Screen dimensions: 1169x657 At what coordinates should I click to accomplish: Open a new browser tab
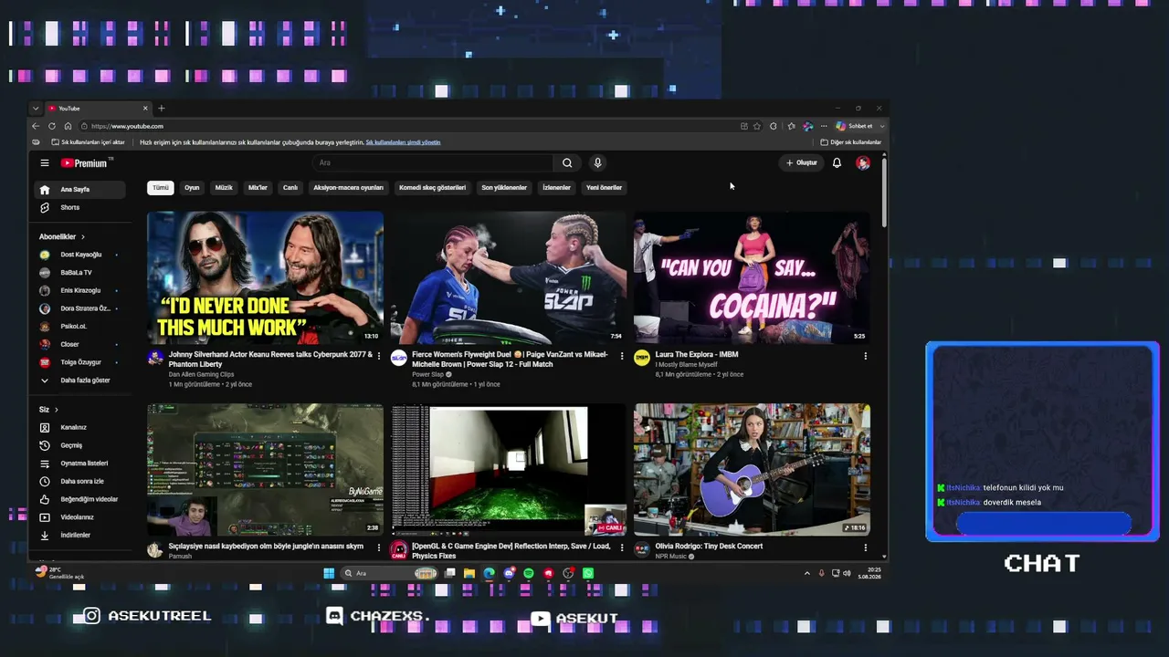click(162, 109)
